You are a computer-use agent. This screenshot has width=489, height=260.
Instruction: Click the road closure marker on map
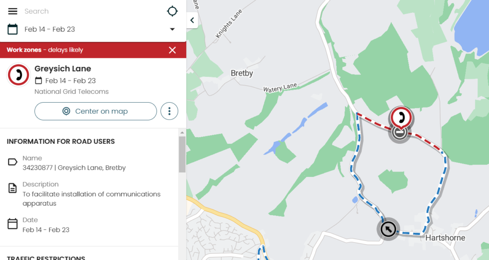pos(400,133)
